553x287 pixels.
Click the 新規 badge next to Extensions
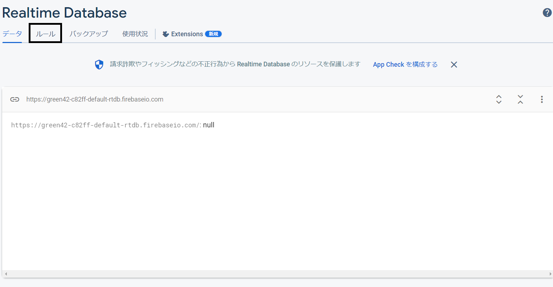coord(213,34)
